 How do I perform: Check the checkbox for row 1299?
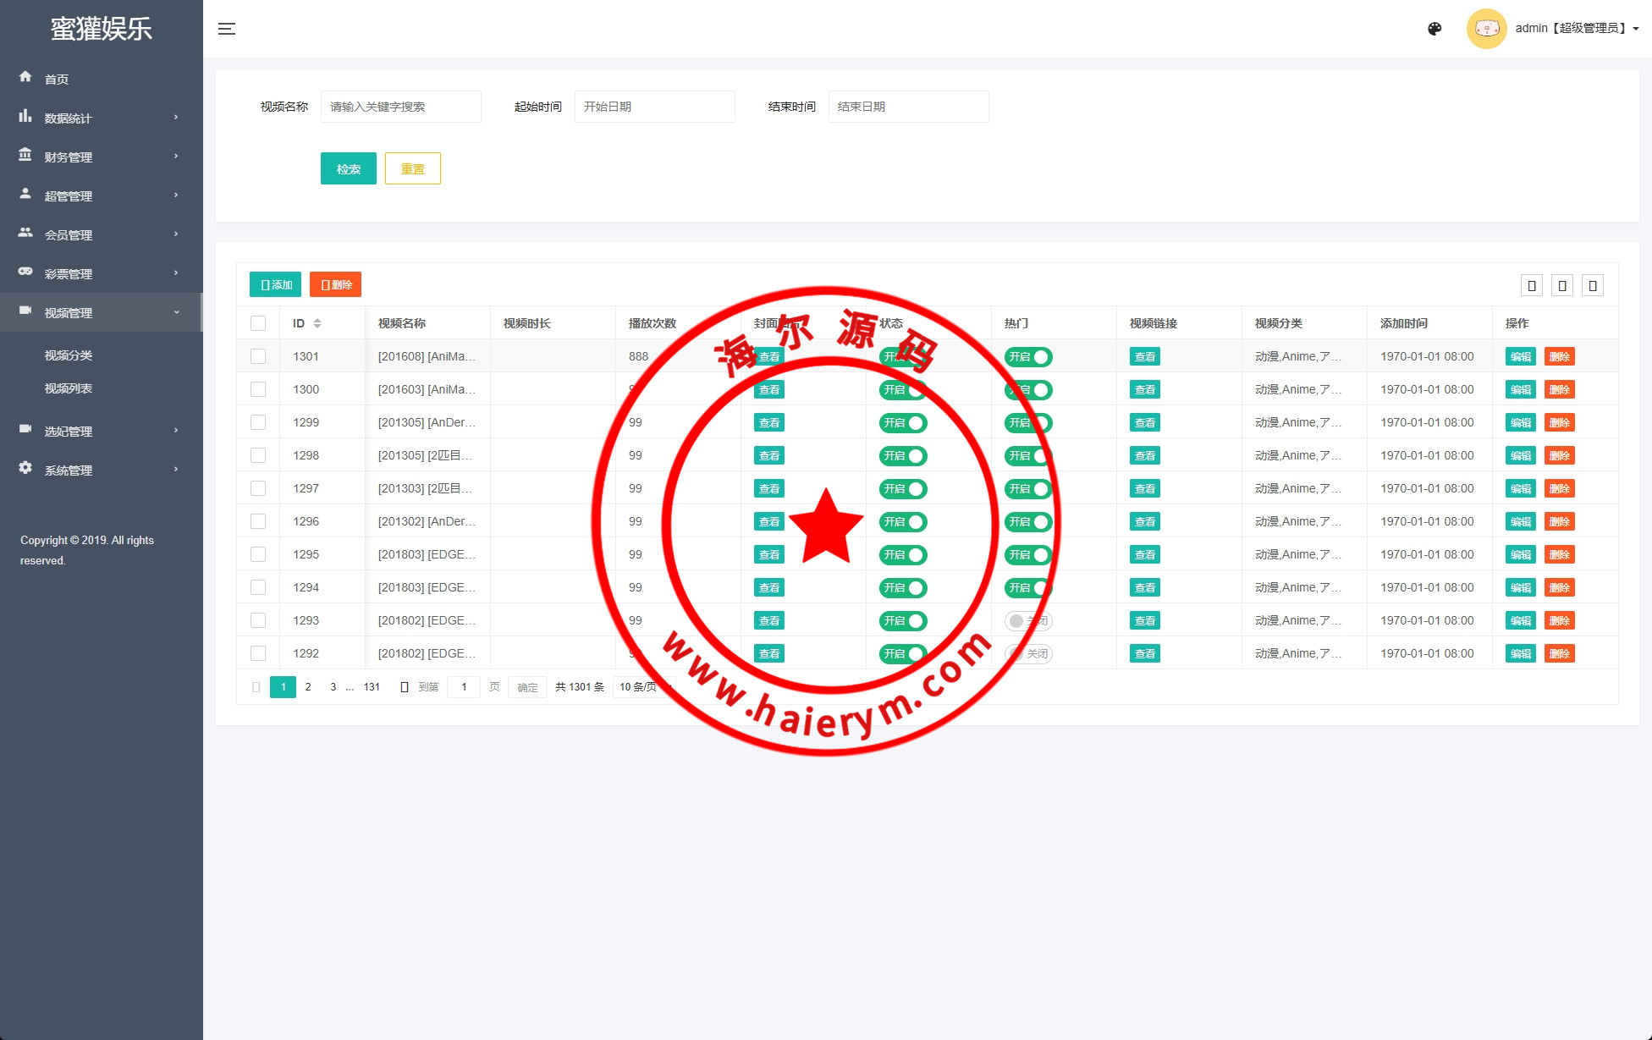(x=258, y=422)
